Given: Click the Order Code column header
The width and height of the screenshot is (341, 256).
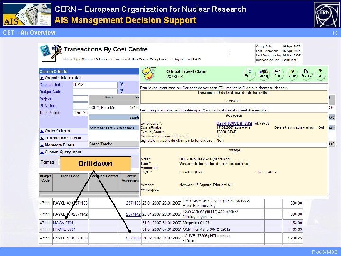Looking at the screenshot, I should click(x=70, y=182).
